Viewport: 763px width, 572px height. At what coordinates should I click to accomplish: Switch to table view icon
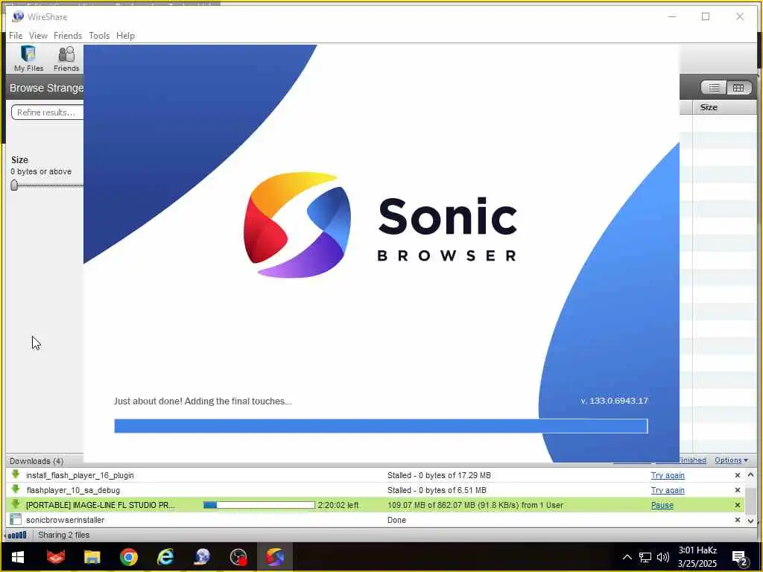point(738,88)
